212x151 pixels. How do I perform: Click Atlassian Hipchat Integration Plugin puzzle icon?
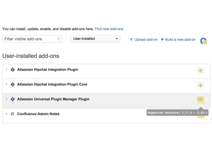[13, 70]
